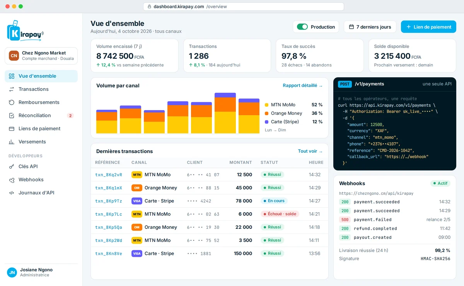Click the Orange Money legend swatch
Image resolution: width=464 pixels, height=286 pixels.
pos(266,113)
